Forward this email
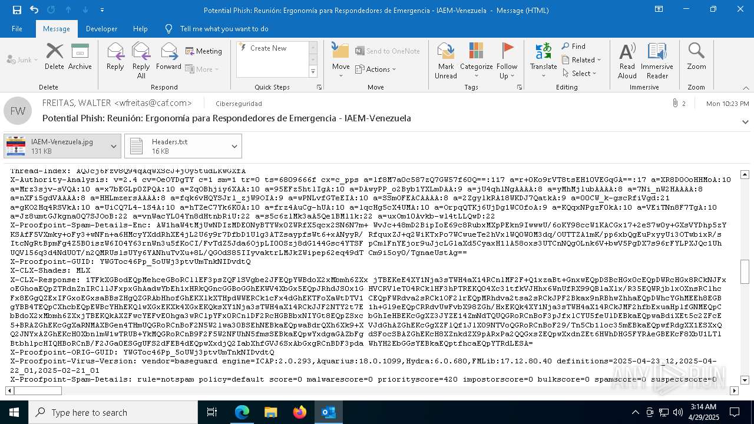The width and height of the screenshot is (754, 424). [168, 57]
